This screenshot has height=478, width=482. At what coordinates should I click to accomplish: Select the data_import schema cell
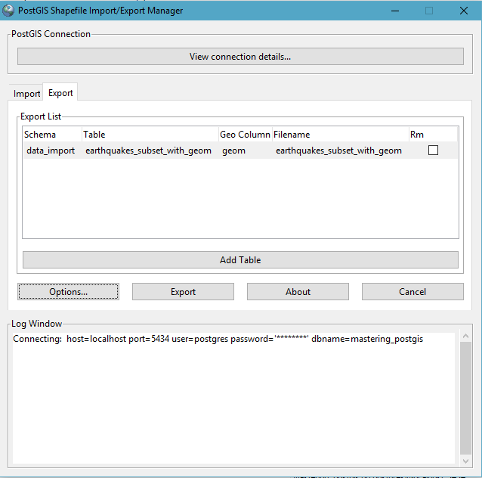coord(51,151)
